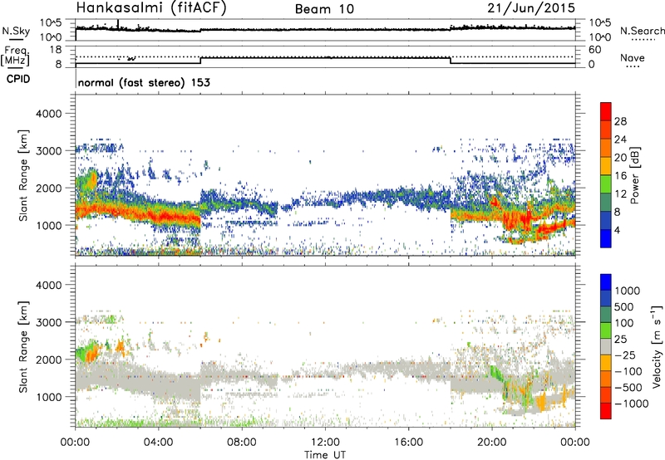Screen dimensions: 665x460
Task: Click the 'Nave' legend label
Action: click(632, 57)
